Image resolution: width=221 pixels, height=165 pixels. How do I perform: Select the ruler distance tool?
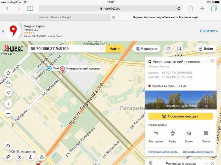click(x=8, y=157)
